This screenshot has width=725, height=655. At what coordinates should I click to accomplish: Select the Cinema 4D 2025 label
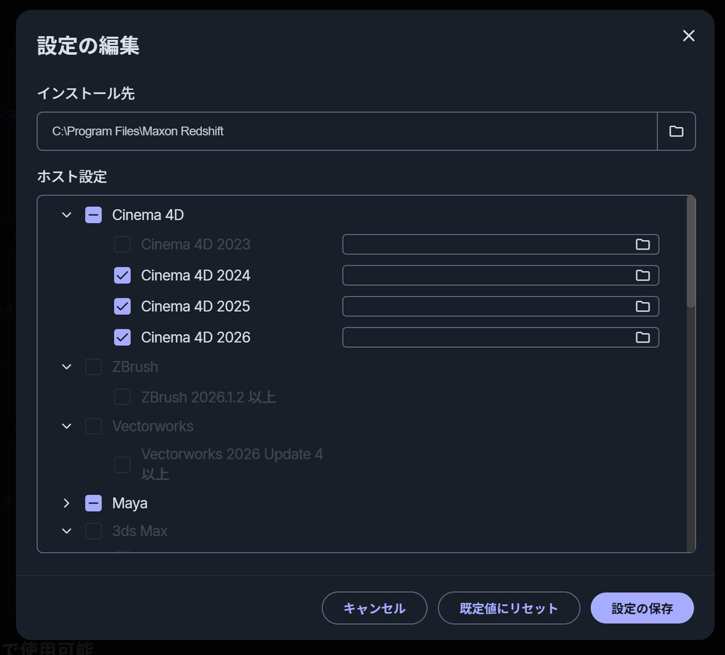pos(196,306)
